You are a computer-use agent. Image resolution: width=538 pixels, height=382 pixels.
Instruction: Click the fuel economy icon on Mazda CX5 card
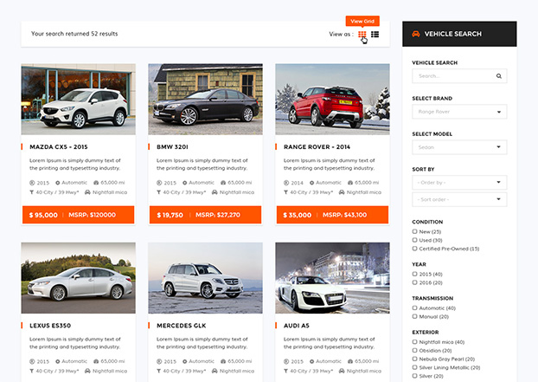tap(31, 192)
